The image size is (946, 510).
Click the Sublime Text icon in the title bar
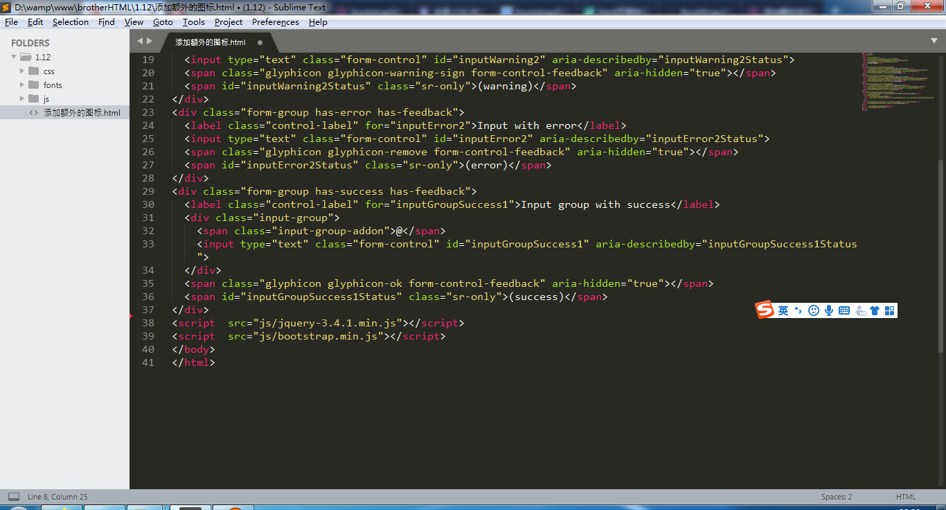tap(6, 7)
